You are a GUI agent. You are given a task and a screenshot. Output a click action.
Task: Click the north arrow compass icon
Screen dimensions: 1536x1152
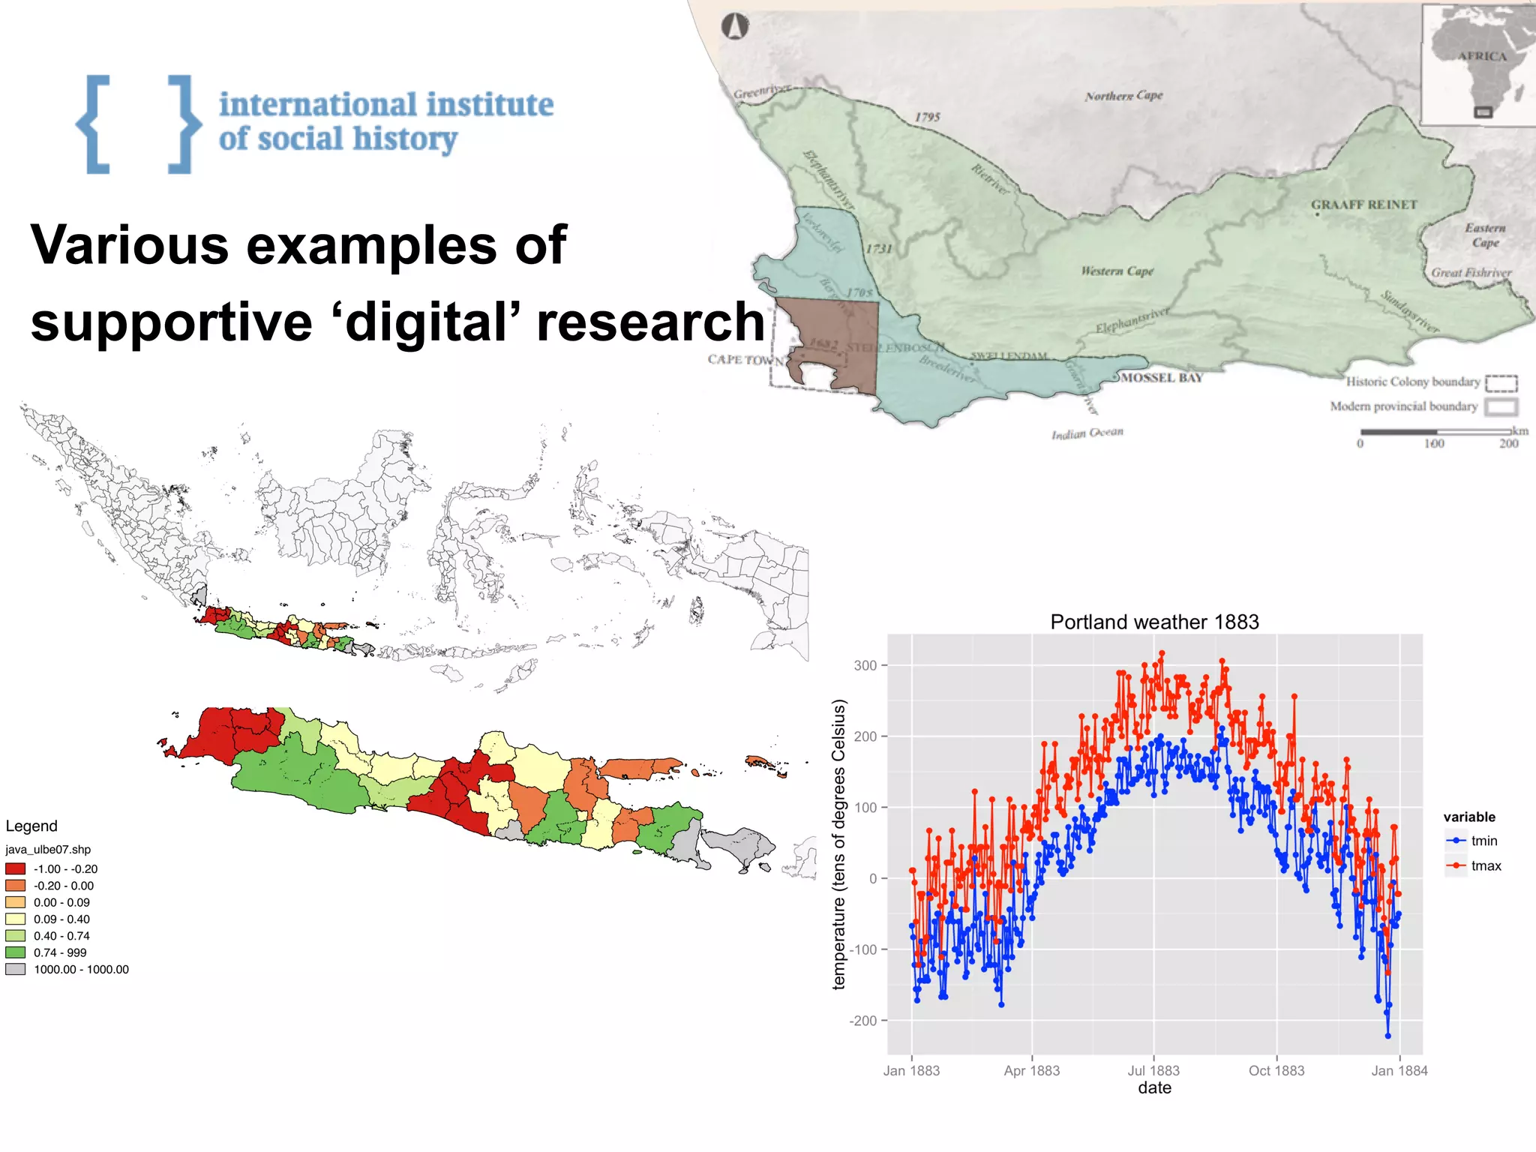(x=735, y=26)
